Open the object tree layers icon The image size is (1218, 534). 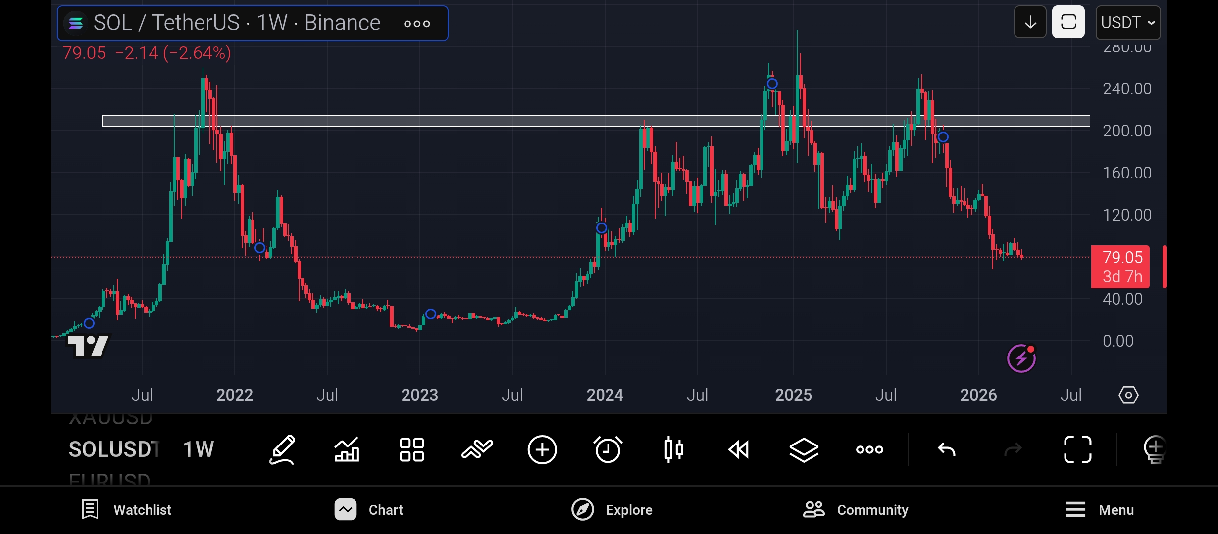tap(804, 449)
